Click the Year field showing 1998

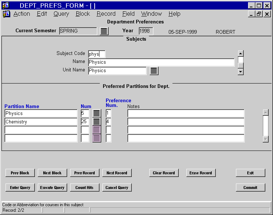(146, 31)
